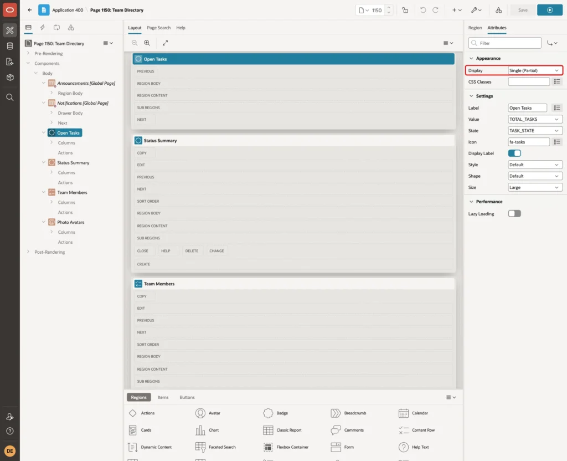
Task: Click the Undo arrow in toolbar
Action: pyautogui.click(x=422, y=10)
